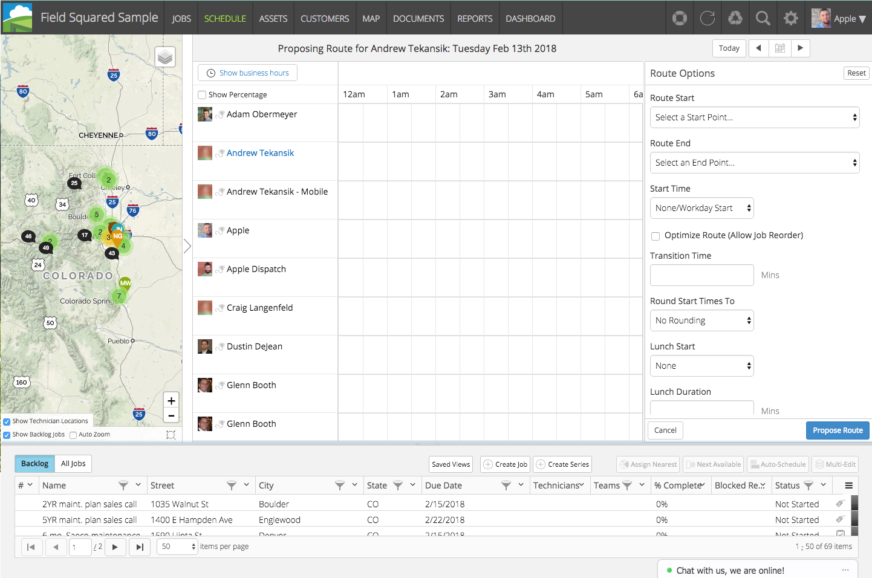Image resolution: width=872 pixels, height=578 pixels.
Task: Click the Due Date column filter funnel
Action: coord(506,485)
